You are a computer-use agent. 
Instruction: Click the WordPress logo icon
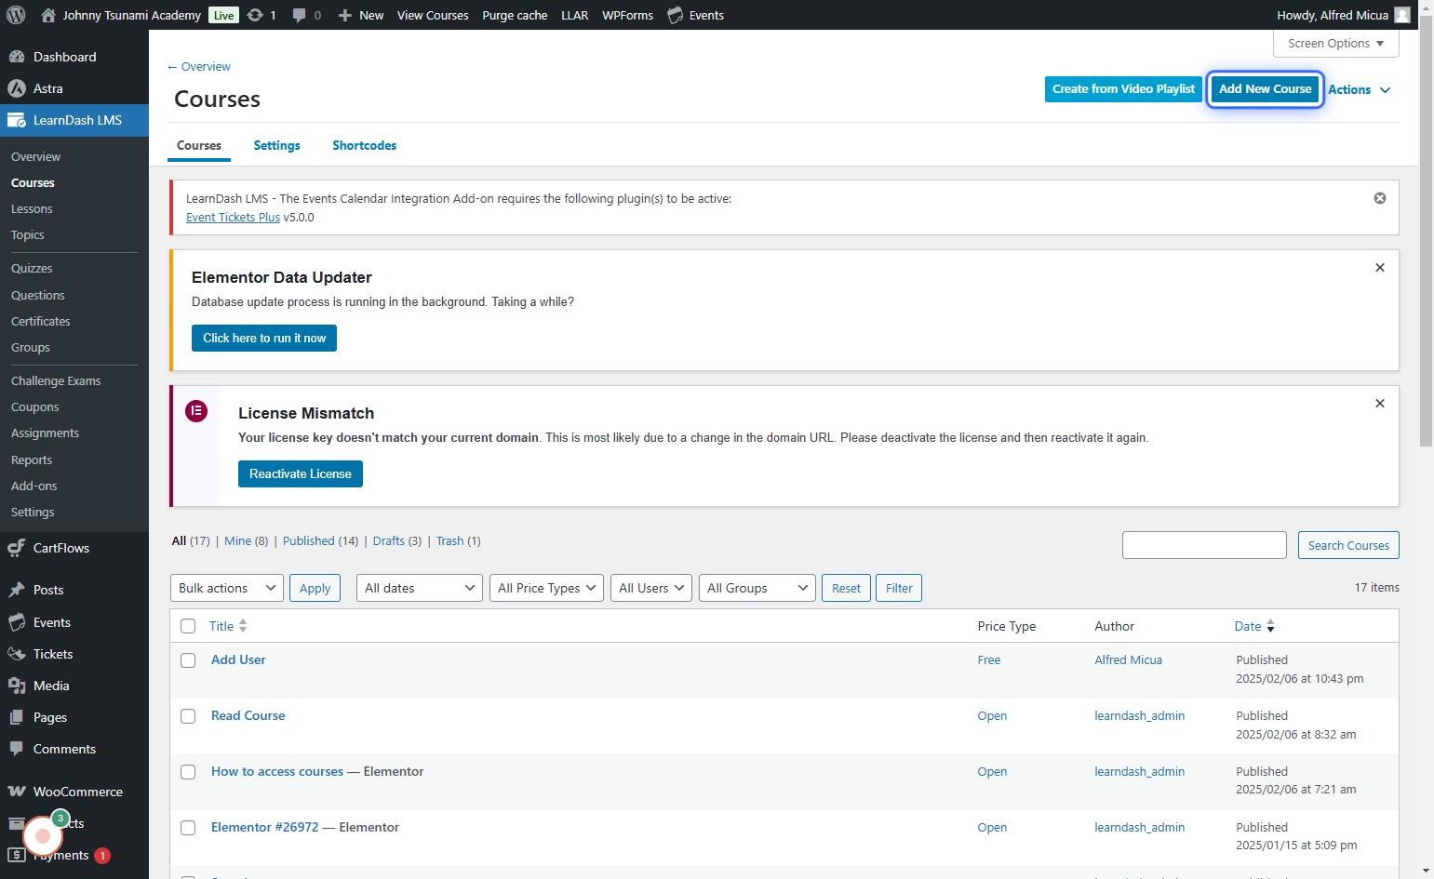click(x=16, y=15)
